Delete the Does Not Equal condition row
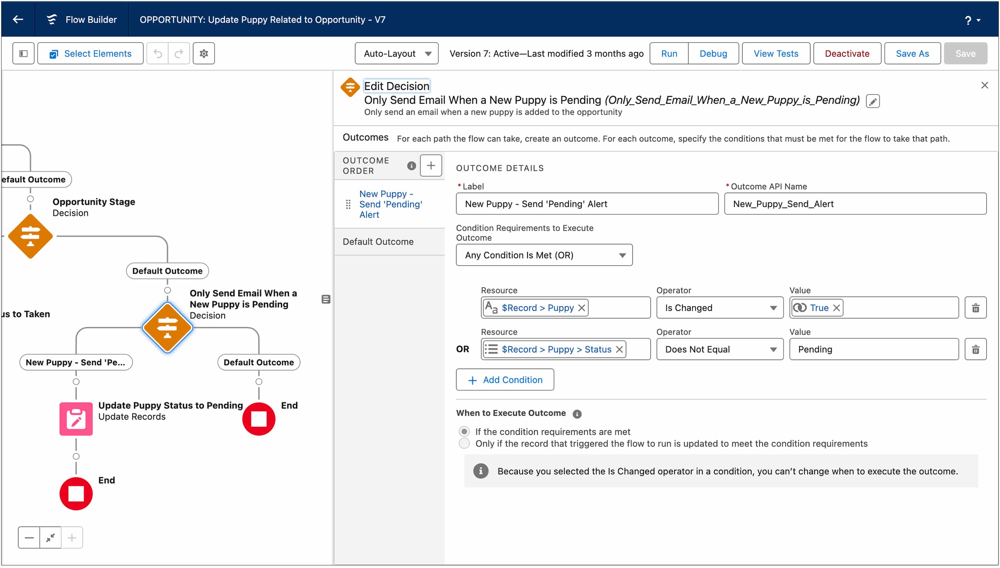The width and height of the screenshot is (1000, 568). [975, 350]
